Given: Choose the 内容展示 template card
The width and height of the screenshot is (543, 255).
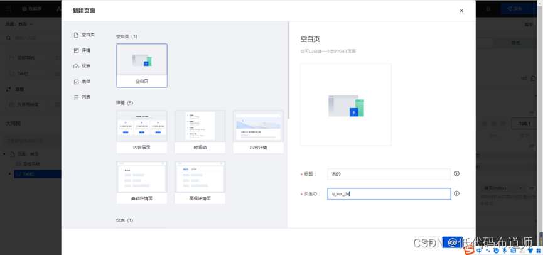Looking at the screenshot, I should click(x=142, y=132).
